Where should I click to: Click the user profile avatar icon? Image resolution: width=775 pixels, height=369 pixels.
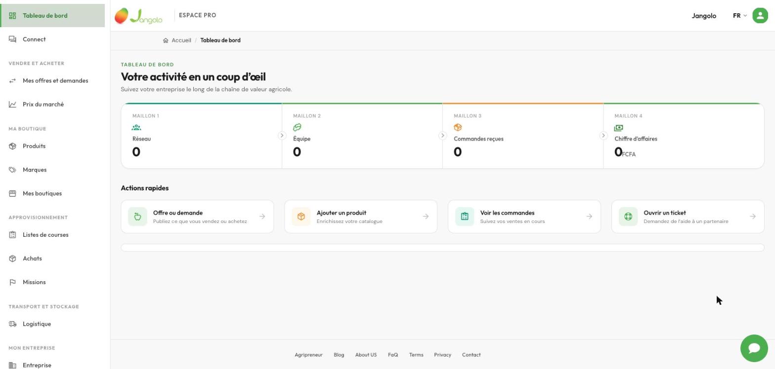click(x=760, y=15)
